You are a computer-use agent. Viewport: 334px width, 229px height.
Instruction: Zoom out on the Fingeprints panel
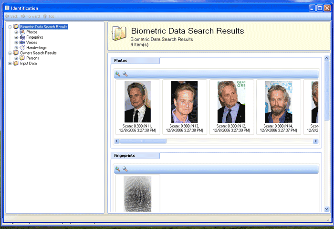(125, 169)
